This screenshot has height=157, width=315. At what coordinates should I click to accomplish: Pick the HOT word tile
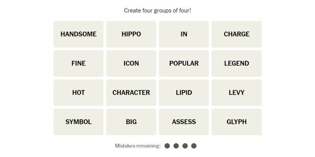[x=78, y=93]
